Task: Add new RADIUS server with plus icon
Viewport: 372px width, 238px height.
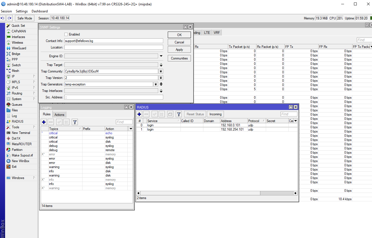Action: (x=139, y=114)
